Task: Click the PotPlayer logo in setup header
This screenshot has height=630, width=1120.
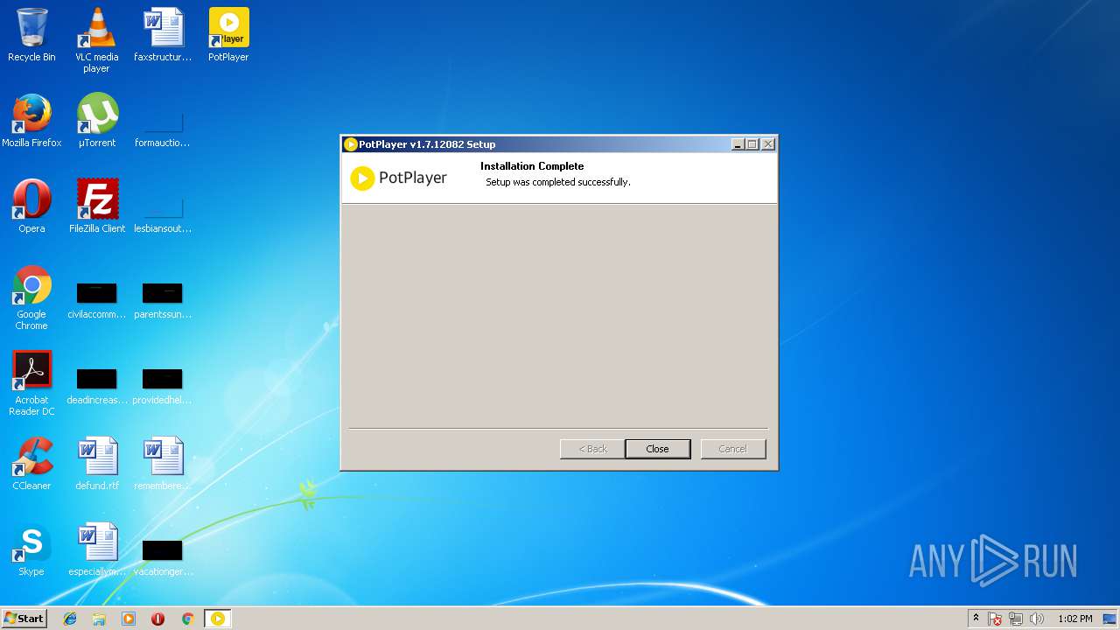Action: [x=399, y=178]
